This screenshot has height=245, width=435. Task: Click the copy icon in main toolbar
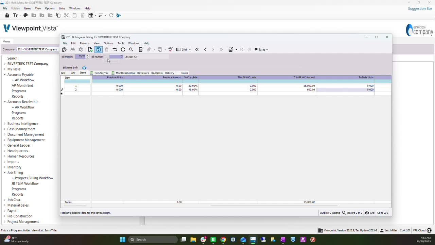click(58, 15)
